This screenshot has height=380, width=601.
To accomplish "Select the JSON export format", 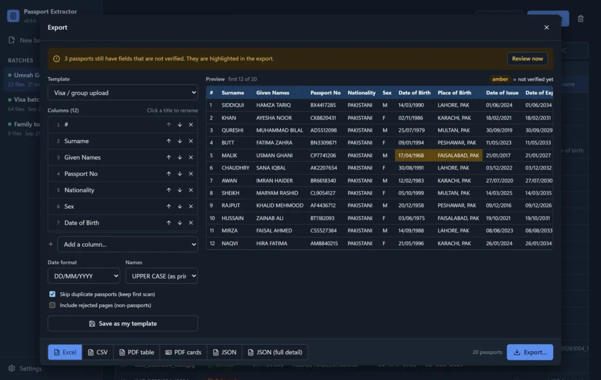I will [x=225, y=352].
